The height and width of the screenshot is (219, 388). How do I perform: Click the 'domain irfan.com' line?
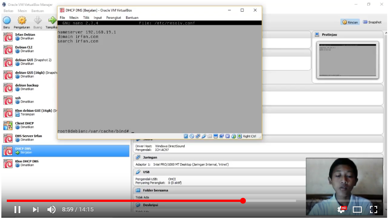tap(78, 36)
